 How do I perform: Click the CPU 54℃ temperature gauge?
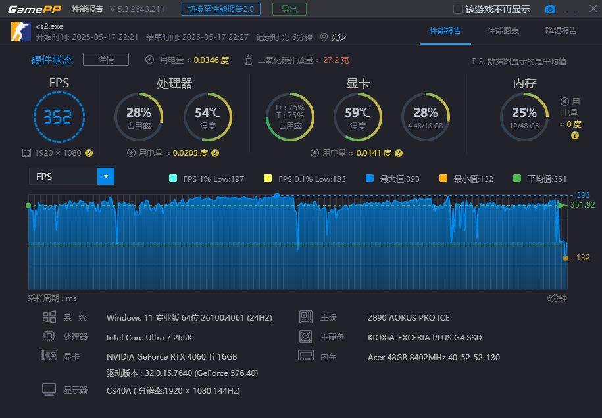point(208,117)
